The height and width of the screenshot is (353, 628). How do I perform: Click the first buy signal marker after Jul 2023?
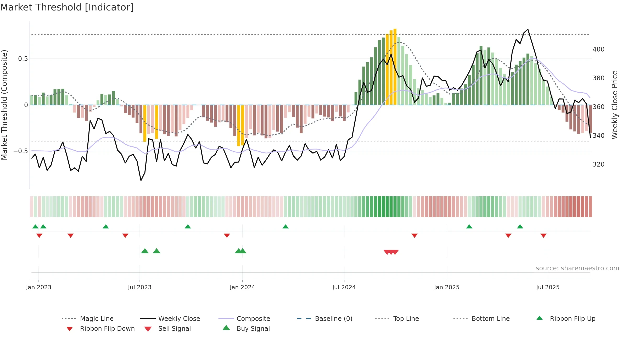[x=145, y=251]
